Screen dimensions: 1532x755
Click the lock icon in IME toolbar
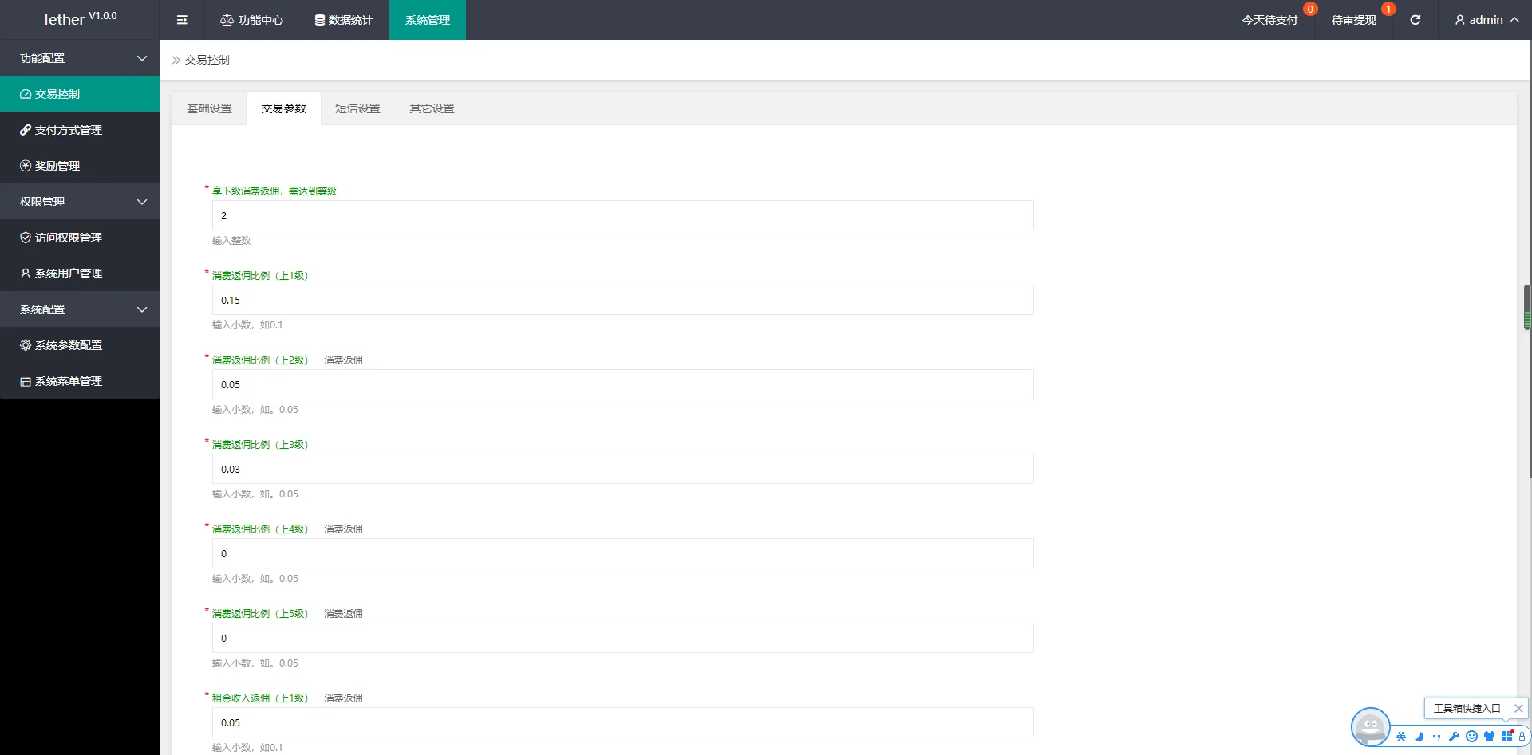pyautogui.click(x=1522, y=737)
